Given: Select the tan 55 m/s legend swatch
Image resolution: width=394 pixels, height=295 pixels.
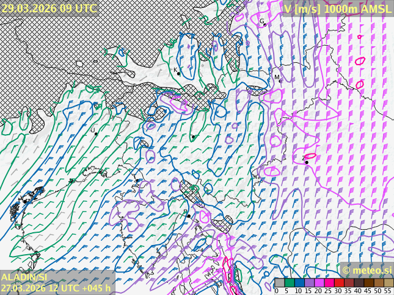Looking at the screenshot, I should pyautogui.click(x=387, y=282).
